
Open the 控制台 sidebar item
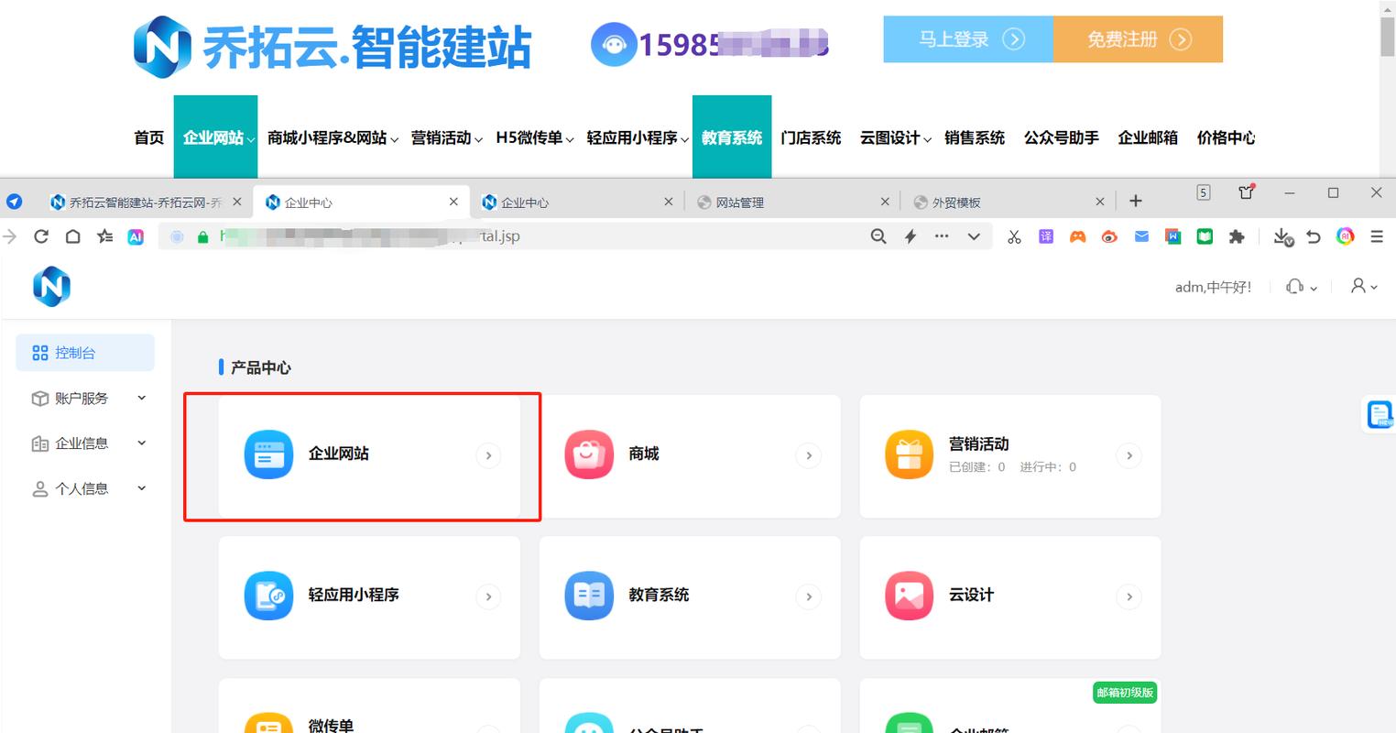[x=85, y=352]
